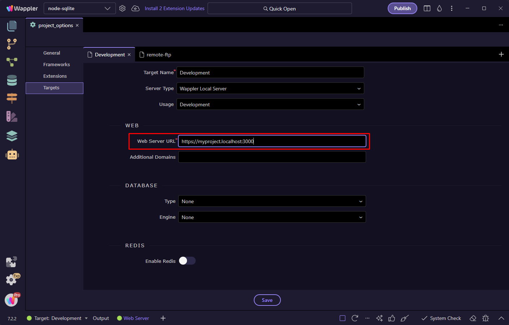Screen dimensions: 509x325
Task: Select Frameworks in the options menu
Action: 57,65
